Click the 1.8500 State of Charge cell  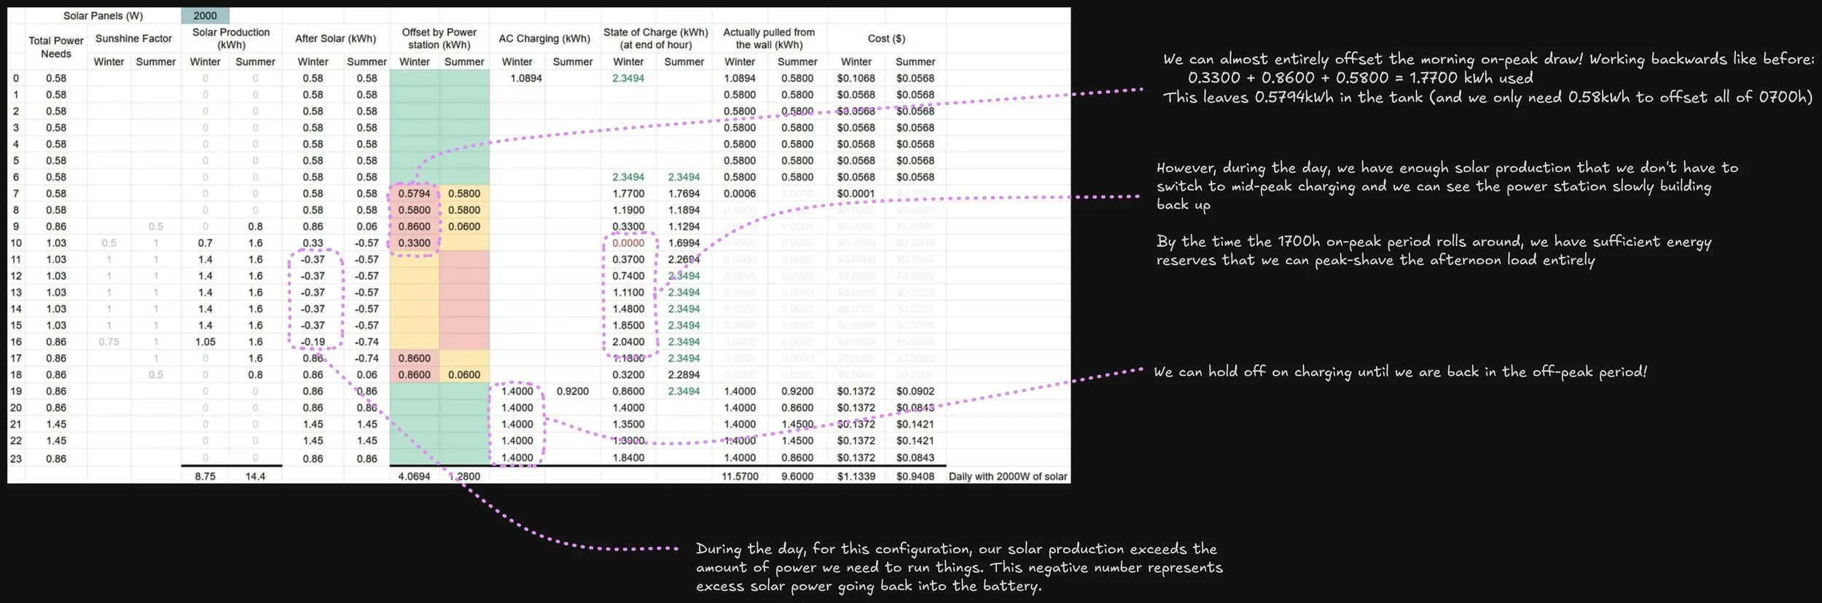pos(628,326)
